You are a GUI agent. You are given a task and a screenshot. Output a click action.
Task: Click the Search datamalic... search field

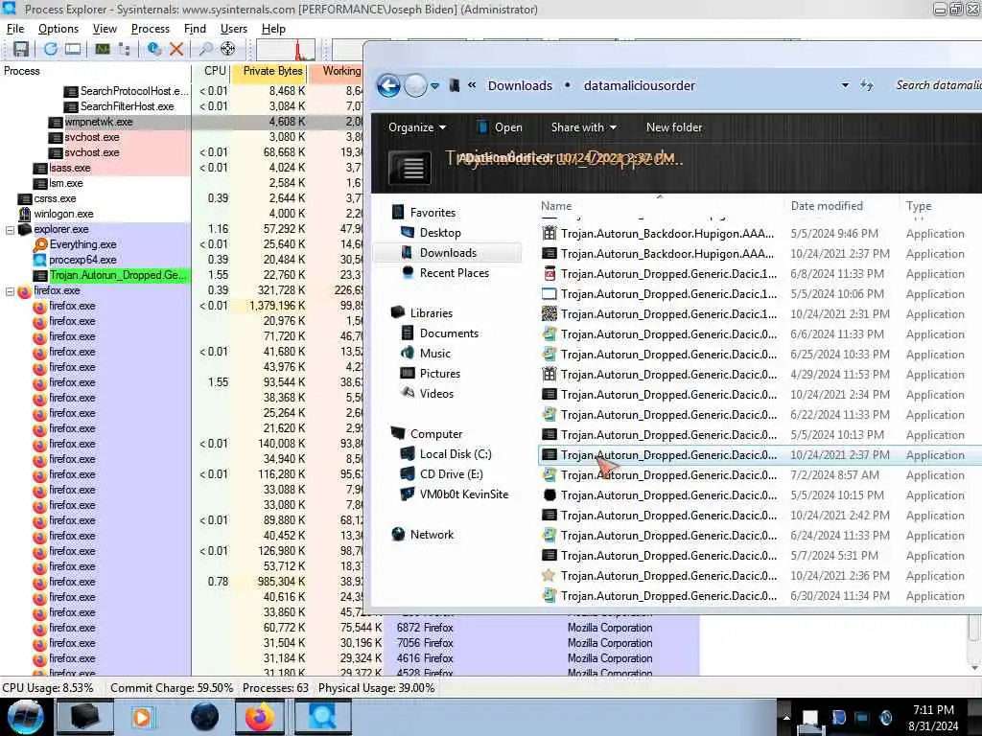coord(938,85)
